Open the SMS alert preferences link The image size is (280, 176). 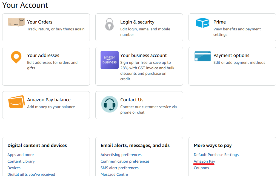(x=119, y=168)
